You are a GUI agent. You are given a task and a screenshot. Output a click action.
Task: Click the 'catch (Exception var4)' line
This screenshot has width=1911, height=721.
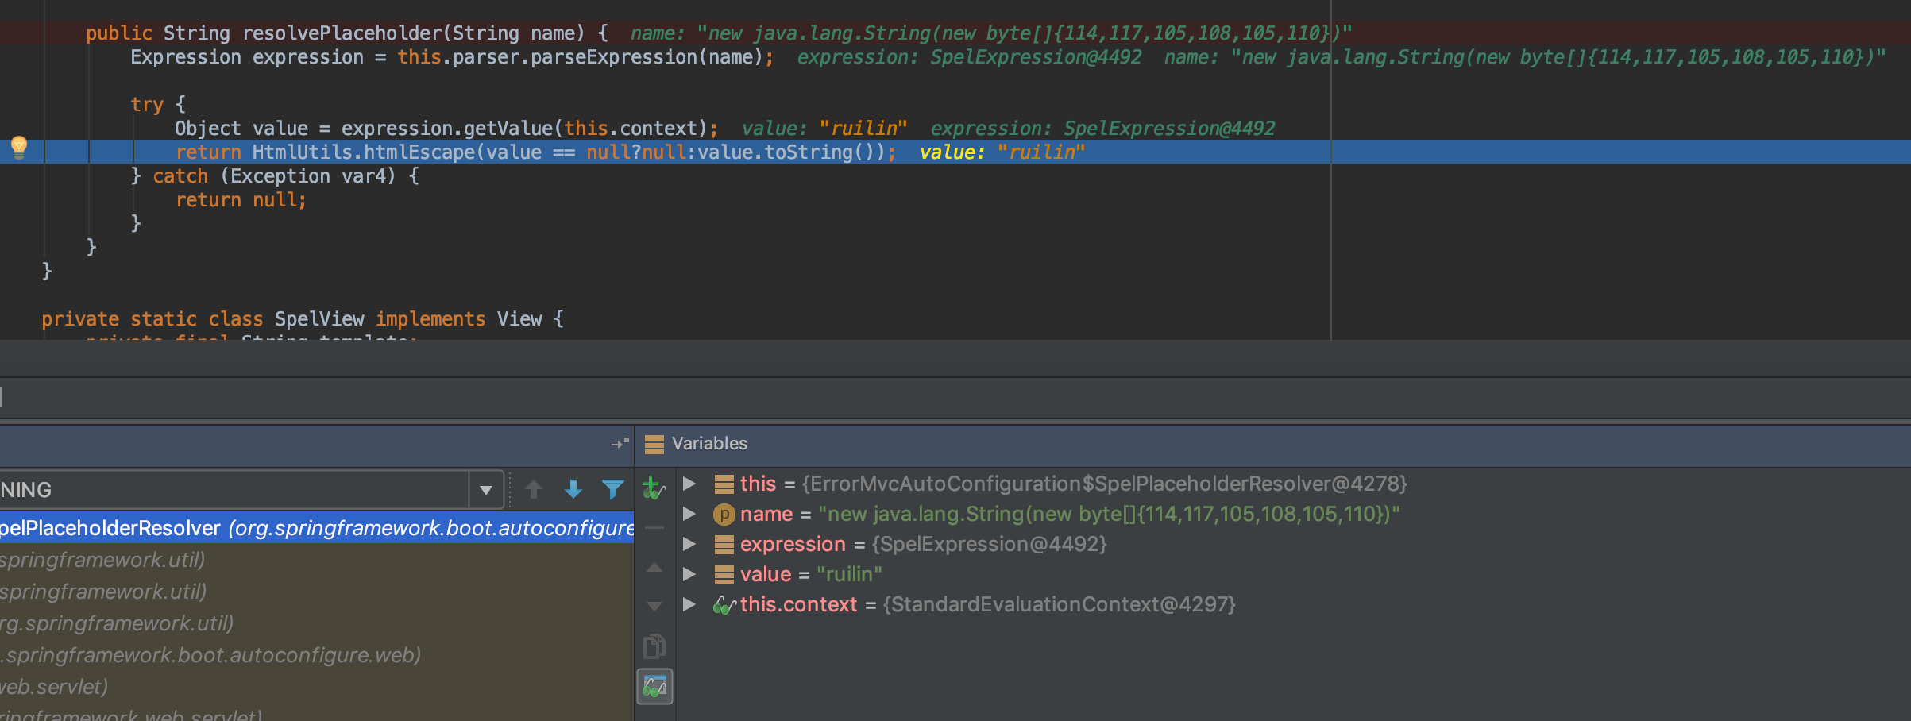(x=275, y=176)
